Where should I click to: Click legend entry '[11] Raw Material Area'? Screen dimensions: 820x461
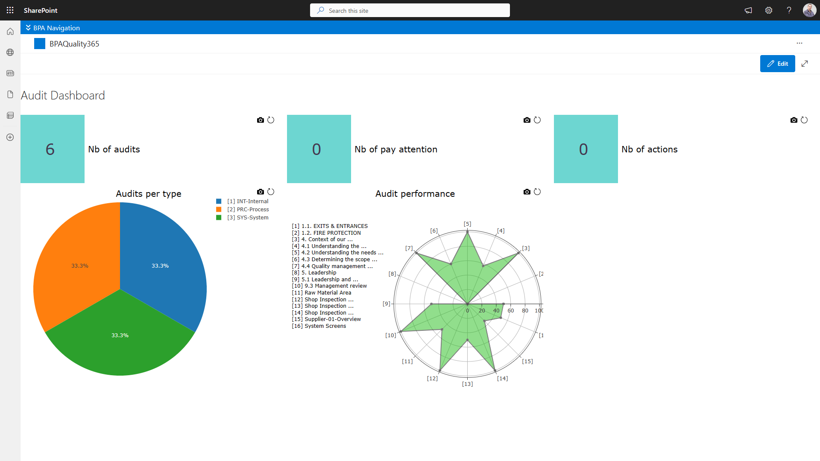(322, 293)
